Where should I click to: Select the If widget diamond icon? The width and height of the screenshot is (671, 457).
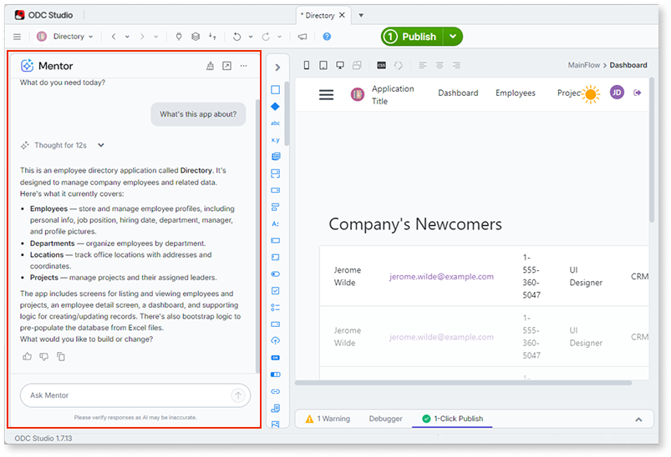[275, 107]
